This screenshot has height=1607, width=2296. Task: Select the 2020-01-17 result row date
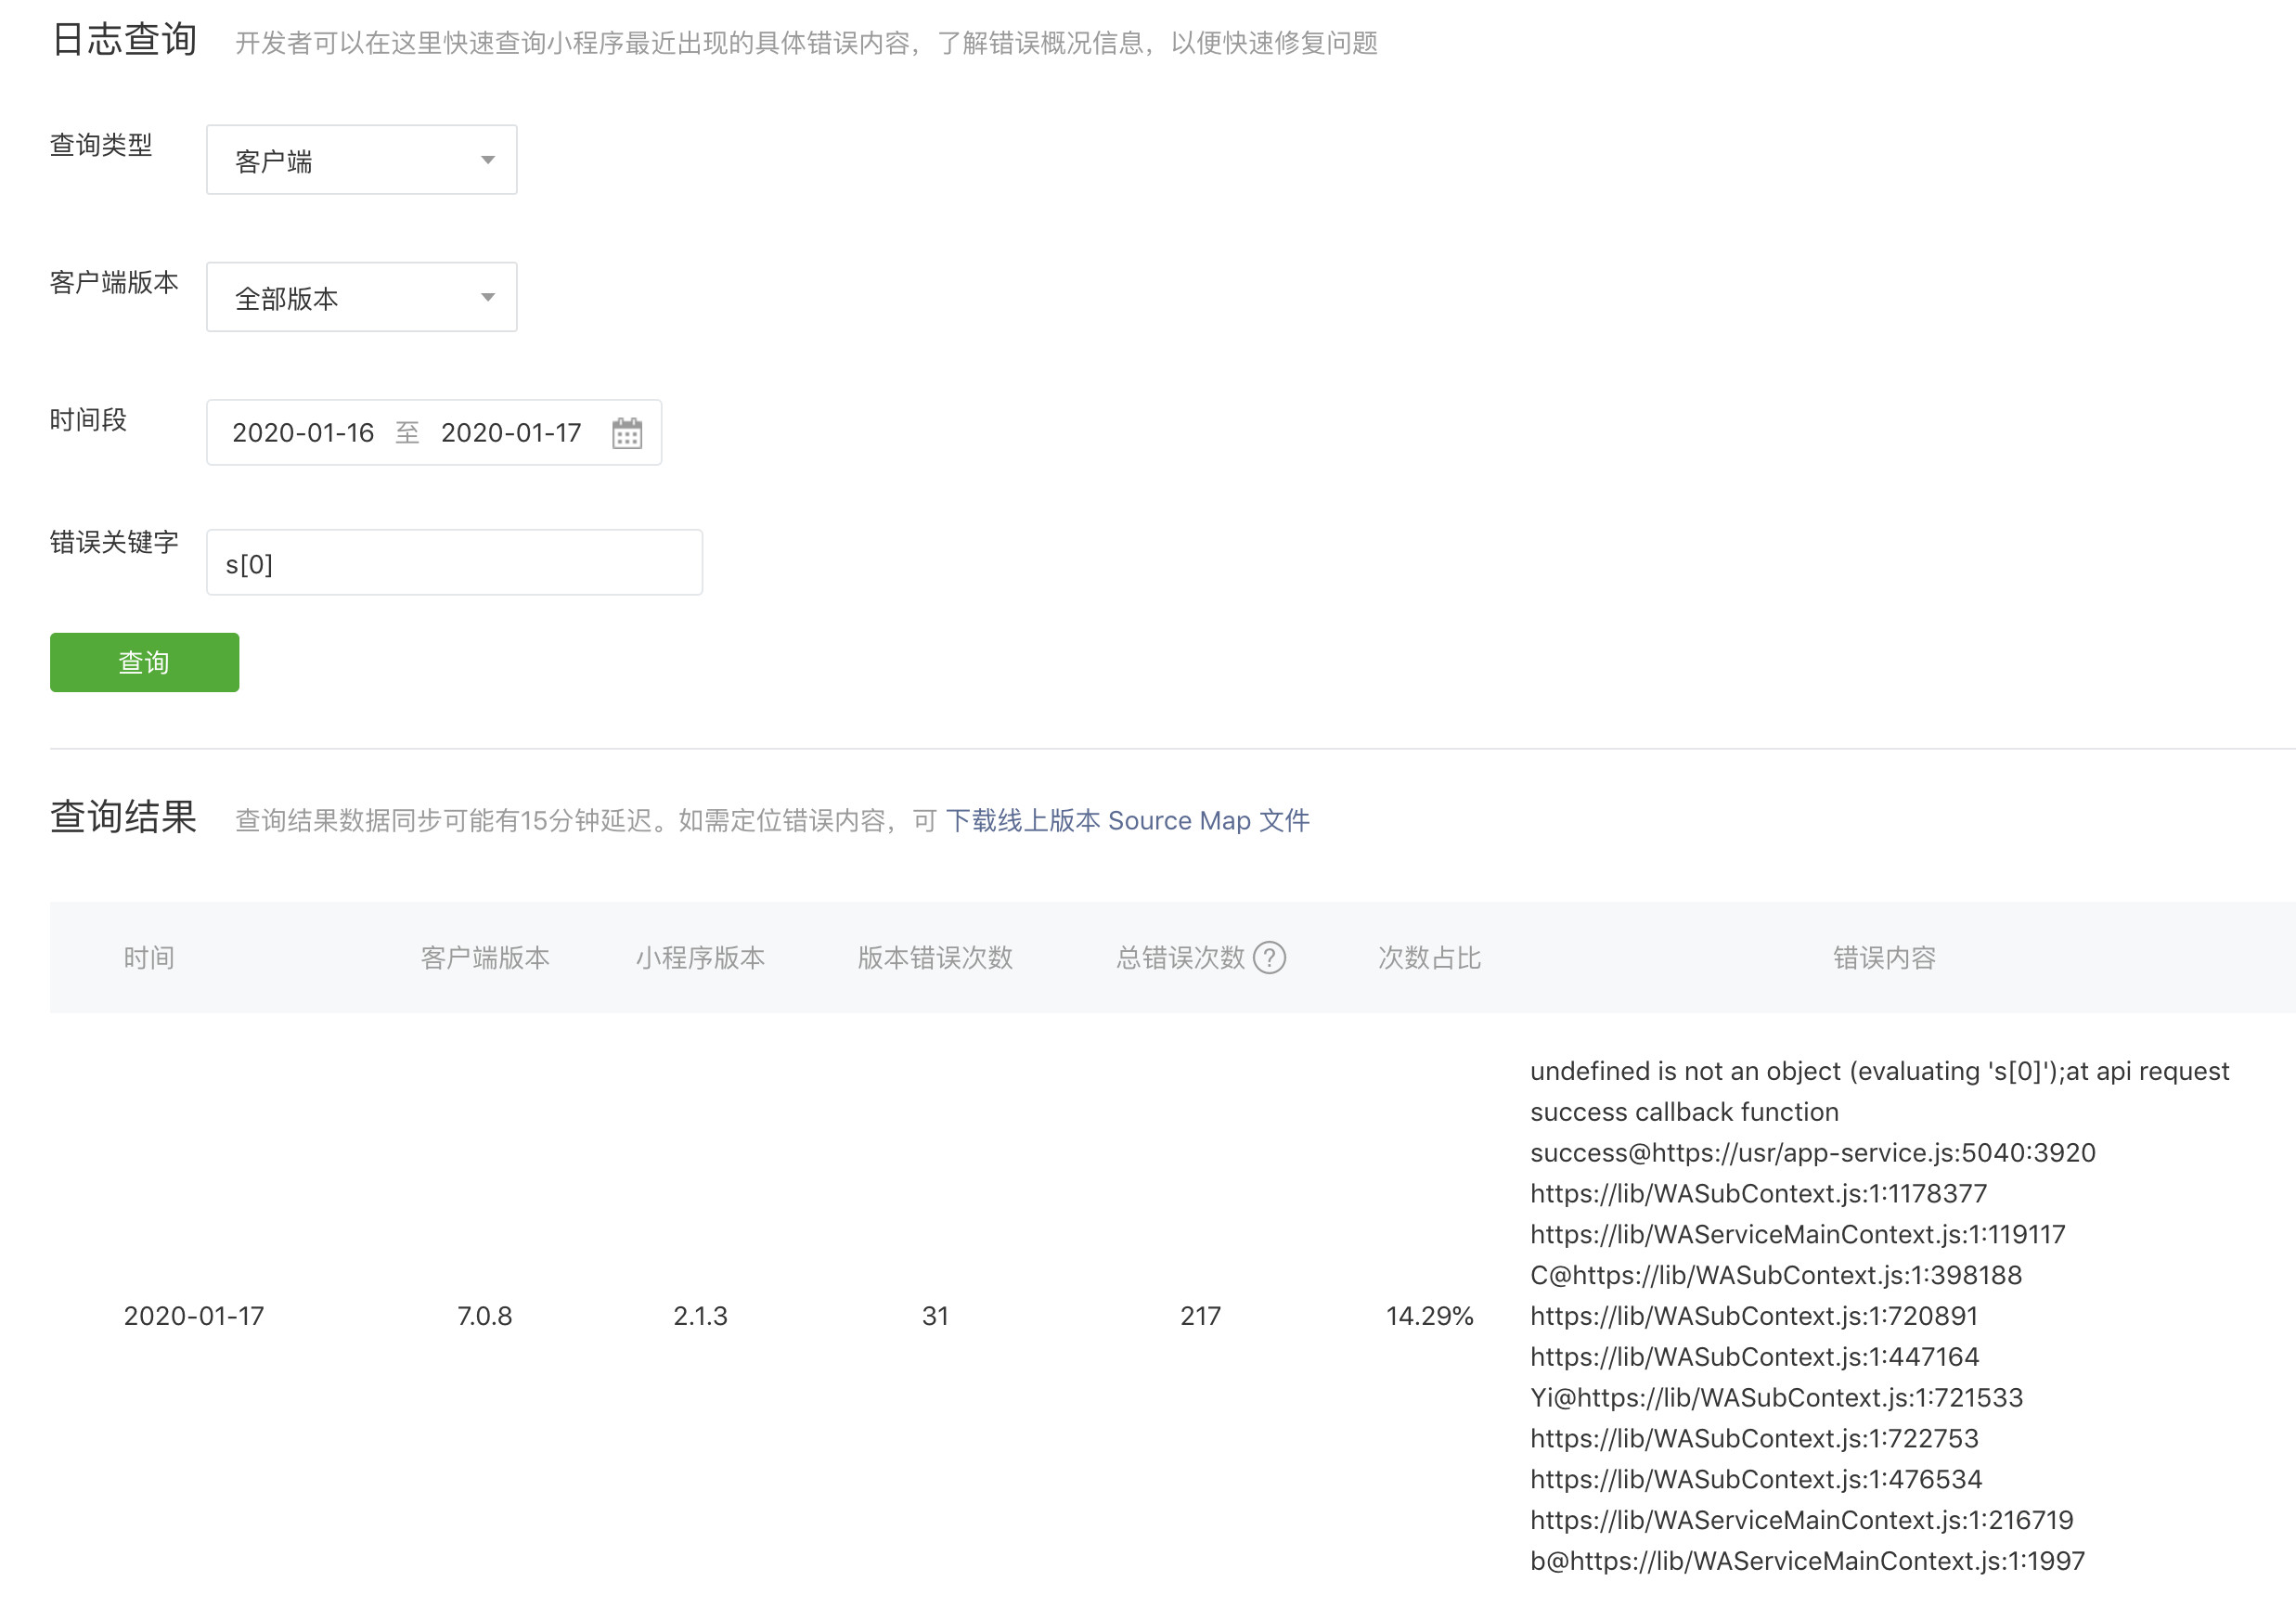(x=194, y=1316)
